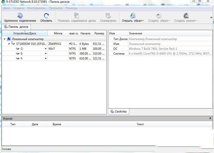Sort by the Размер column header
Image resolution: width=214 pixels, height=153 pixels.
tap(99, 33)
